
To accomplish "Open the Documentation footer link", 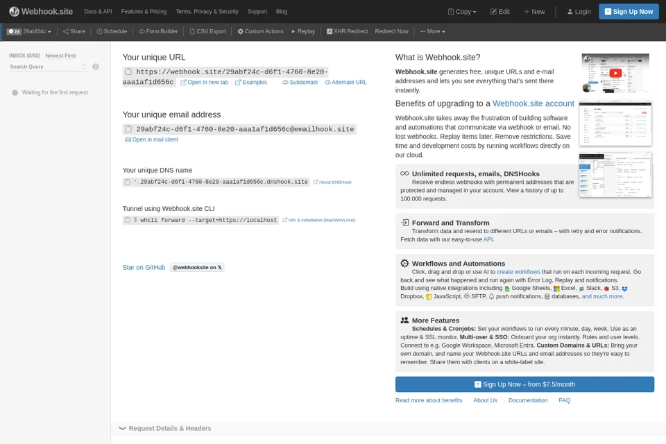I will click(527, 400).
